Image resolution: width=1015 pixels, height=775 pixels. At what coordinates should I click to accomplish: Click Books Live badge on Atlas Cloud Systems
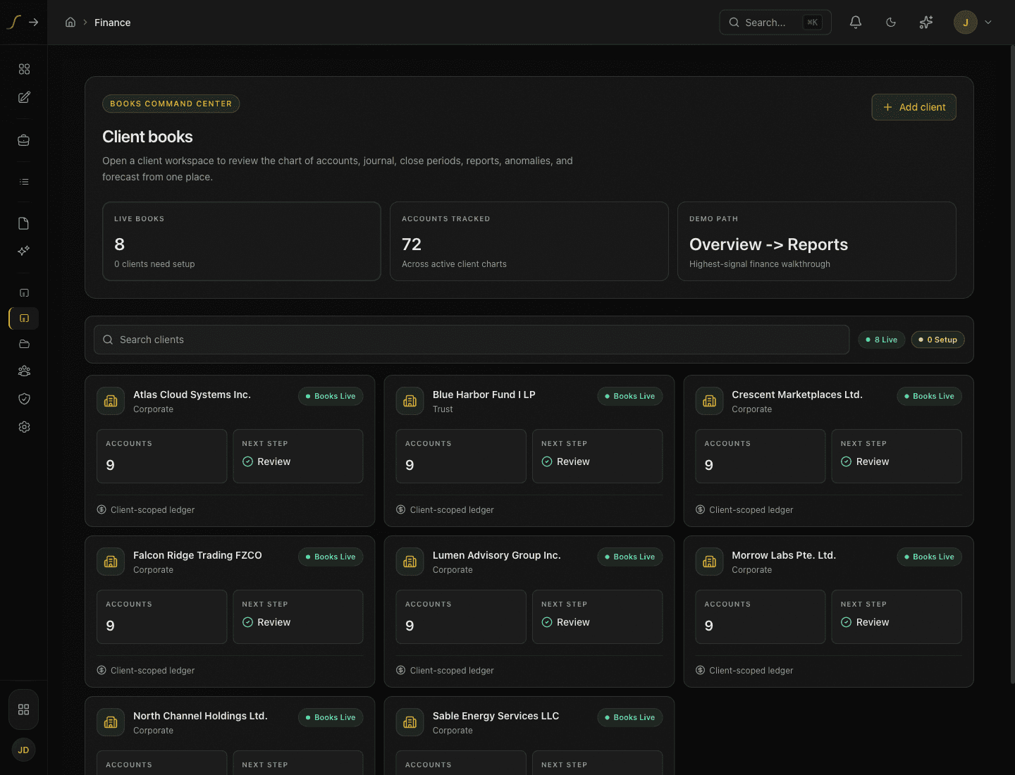tap(331, 396)
